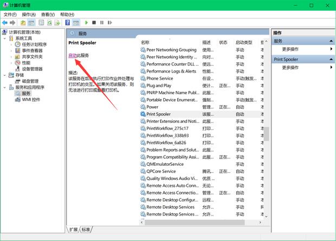The height and width of the screenshot is (241, 336).
Task: Click the Pause Service toolbar icon
Action: [101, 23]
